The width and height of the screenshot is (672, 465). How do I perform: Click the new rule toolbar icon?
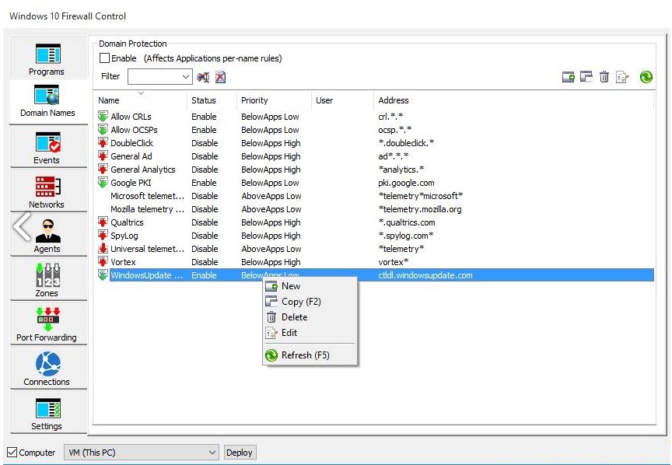[x=569, y=77]
